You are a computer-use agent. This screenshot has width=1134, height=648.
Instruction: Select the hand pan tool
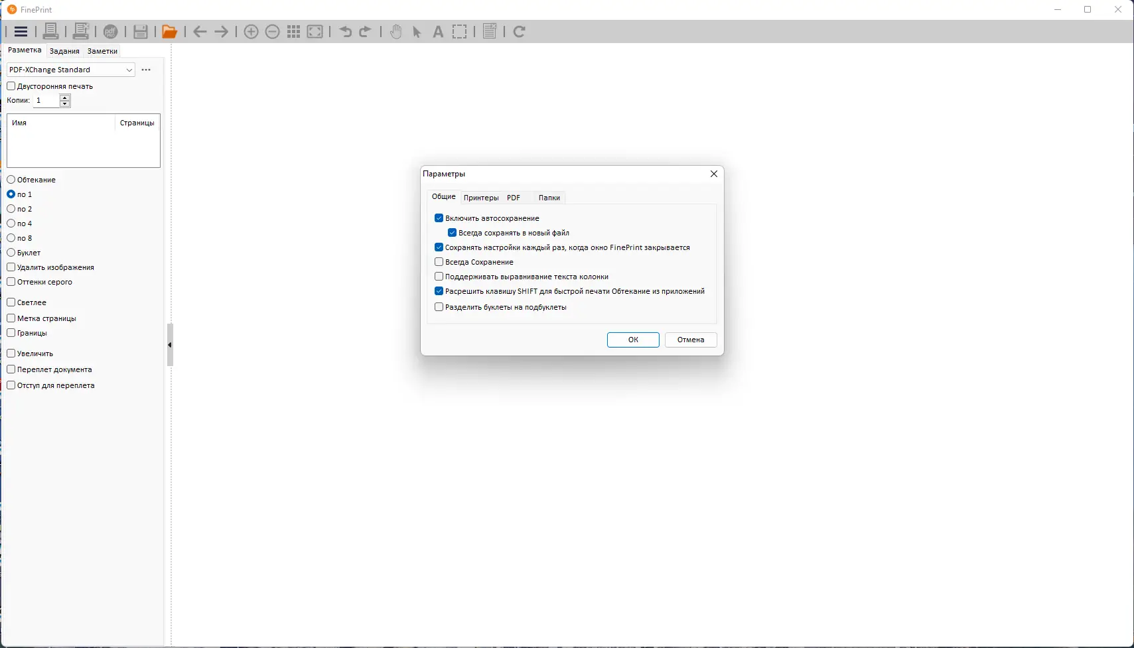point(395,31)
